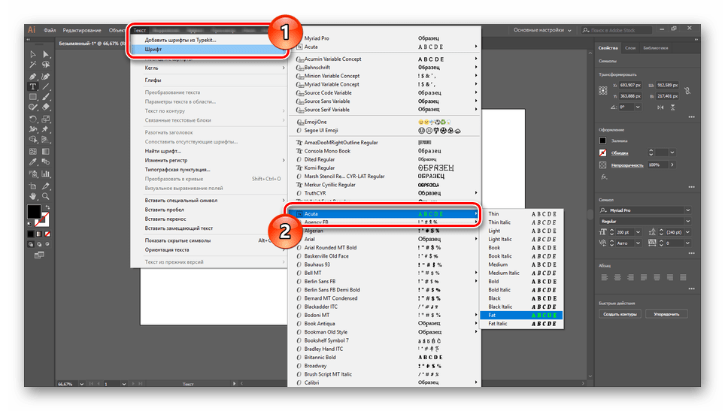Toggle constrain width and height proportions
Viewport: 725px width, 411px height.
coord(687,91)
